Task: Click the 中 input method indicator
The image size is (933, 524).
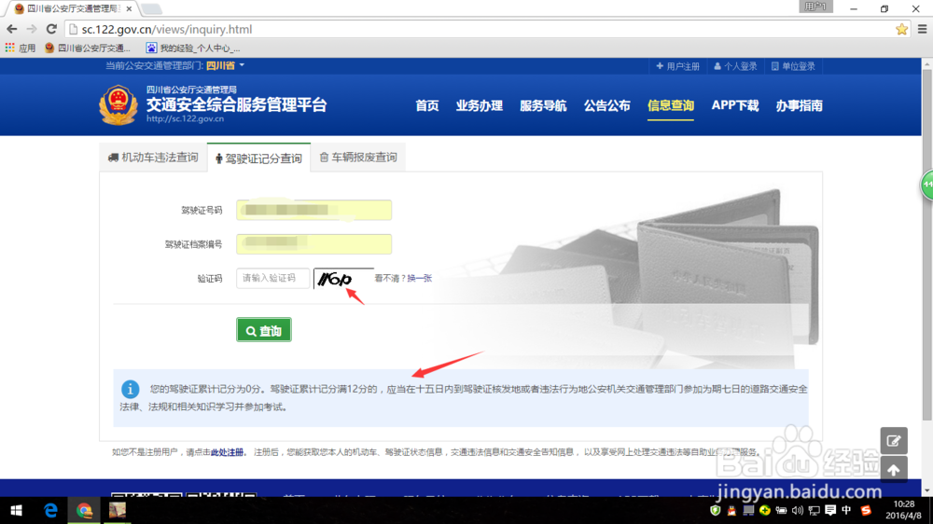Action: [x=846, y=510]
